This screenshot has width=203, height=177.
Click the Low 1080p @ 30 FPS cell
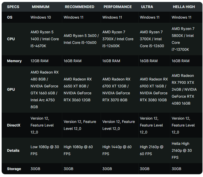(45, 150)
